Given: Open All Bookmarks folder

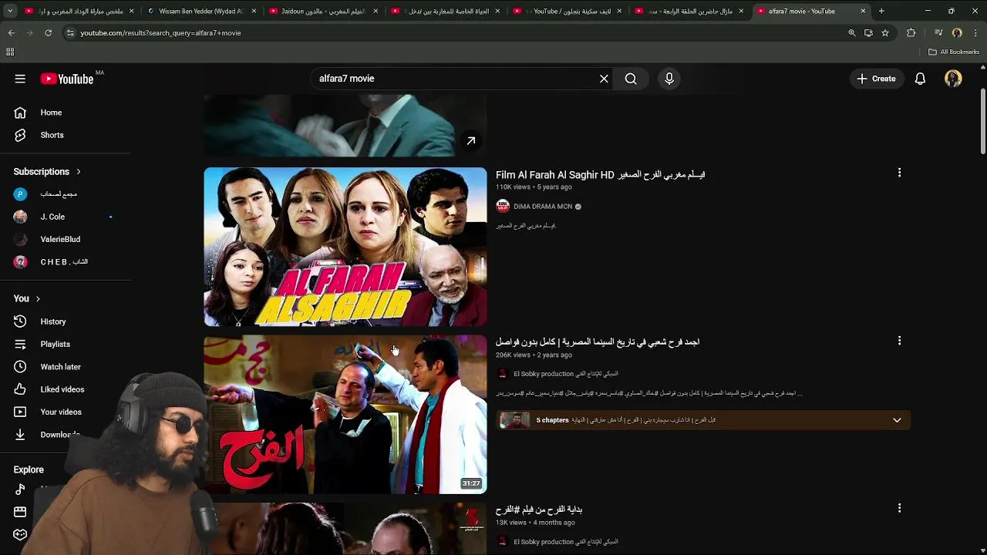Looking at the screenshot, I should click(954, 52).
